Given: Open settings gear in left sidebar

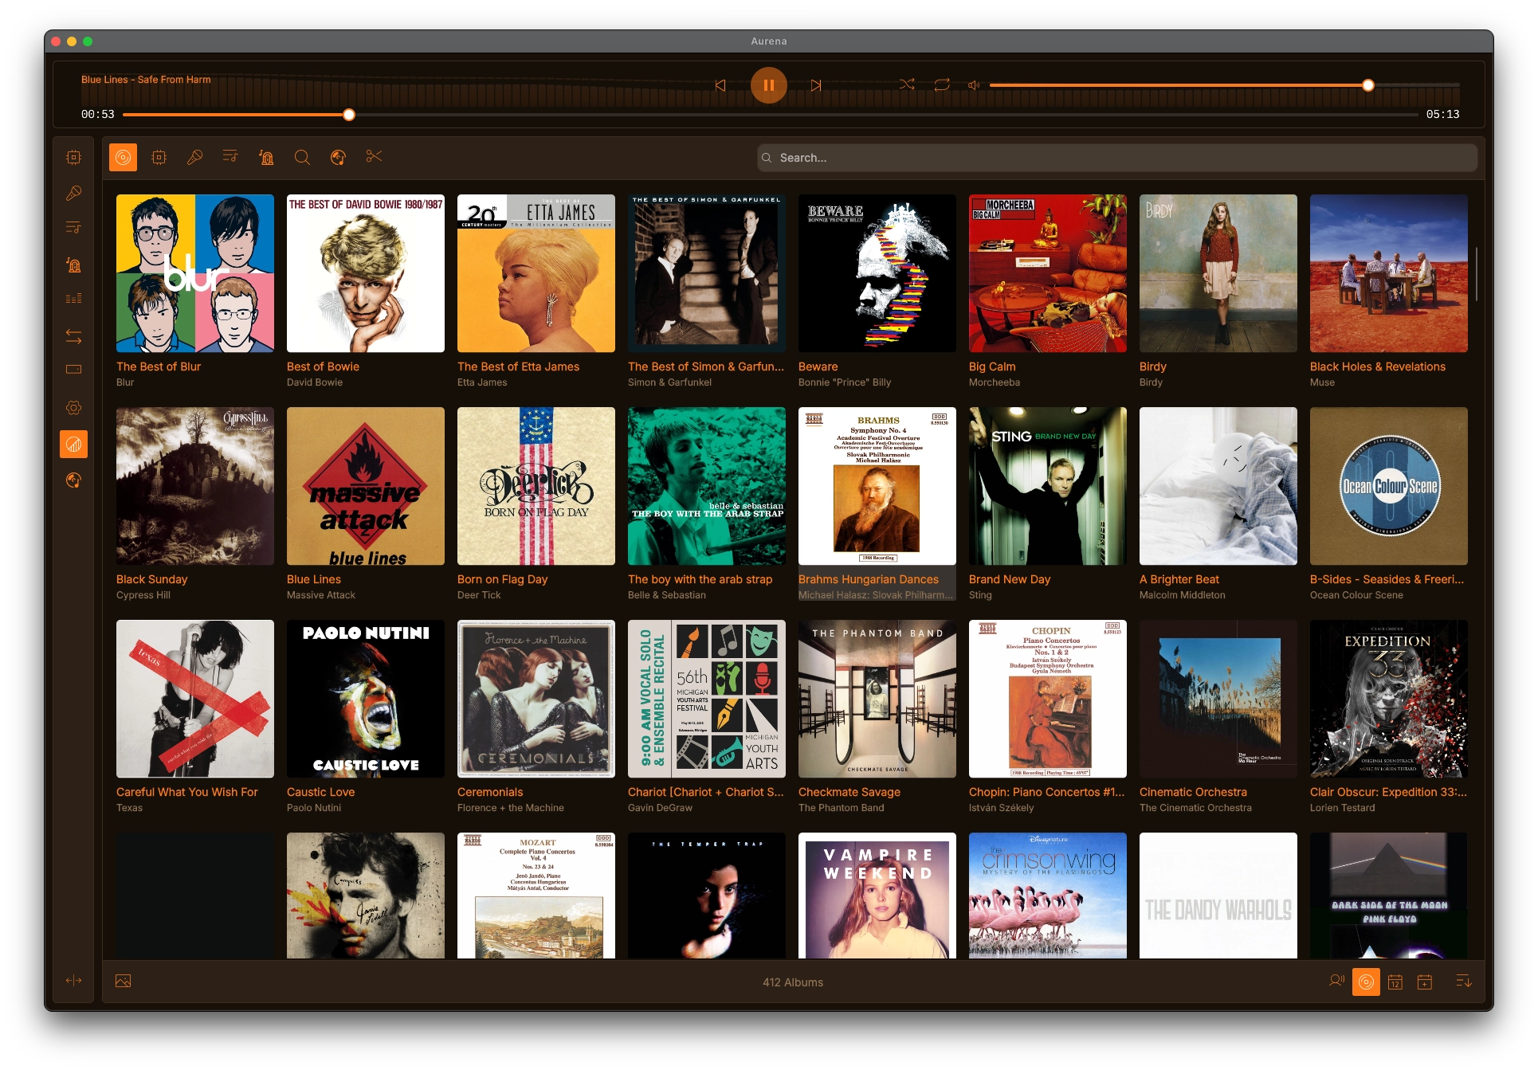Looking at the screenshot, I should click(73, 408).
